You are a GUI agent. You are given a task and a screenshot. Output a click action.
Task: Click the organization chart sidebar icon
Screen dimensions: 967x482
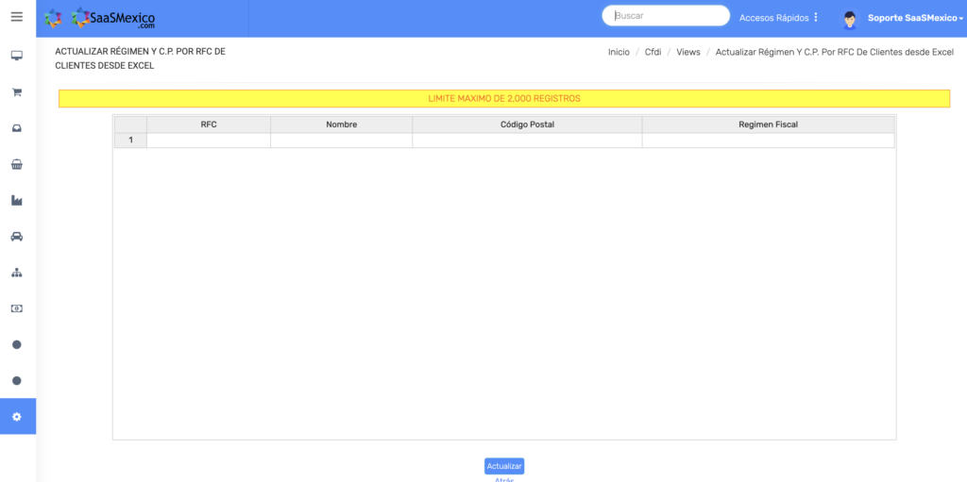point(17,273)
